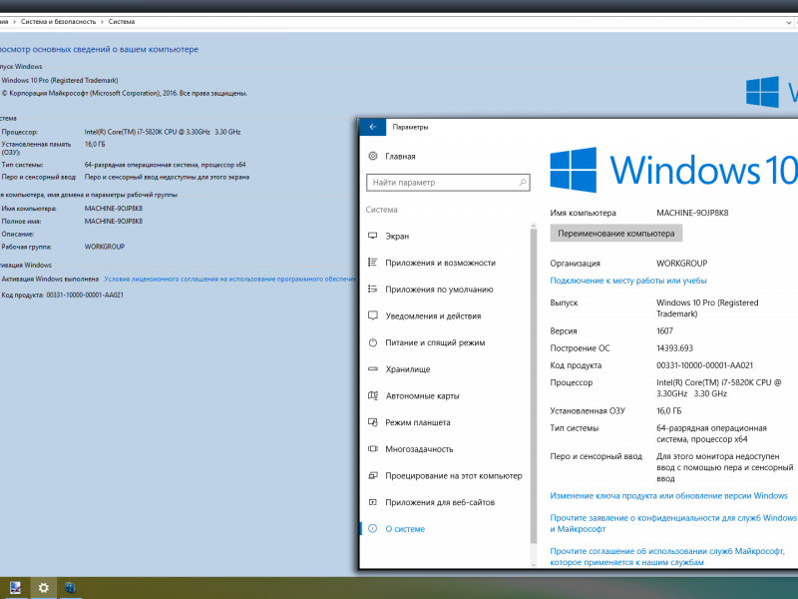Click the Хранилище drive icon
798x599 pixels.
pos(372,368)
